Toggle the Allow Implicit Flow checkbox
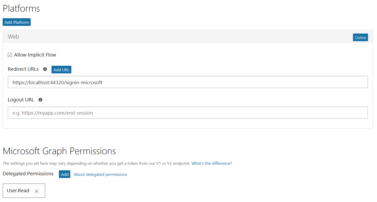 pos(10,55)
